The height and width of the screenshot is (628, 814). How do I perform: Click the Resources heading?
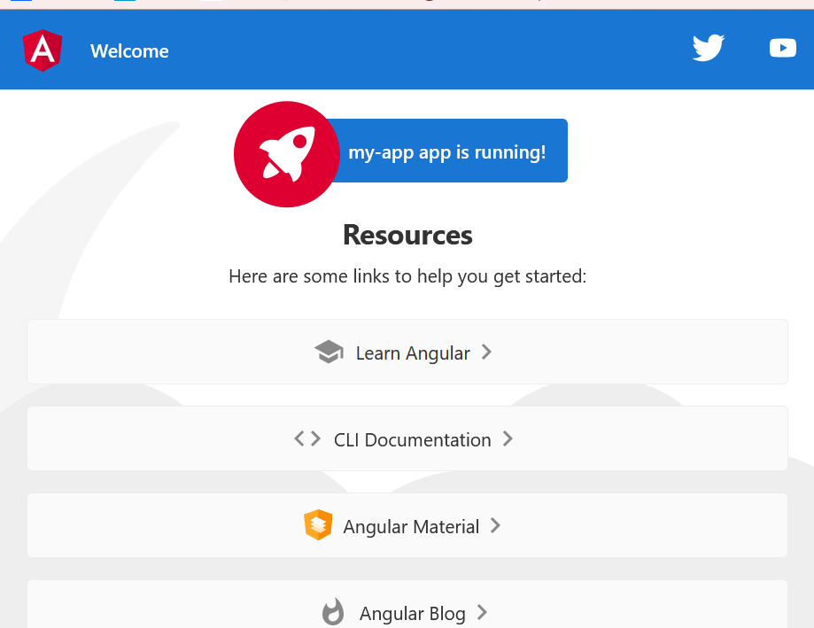coord(407,235)
